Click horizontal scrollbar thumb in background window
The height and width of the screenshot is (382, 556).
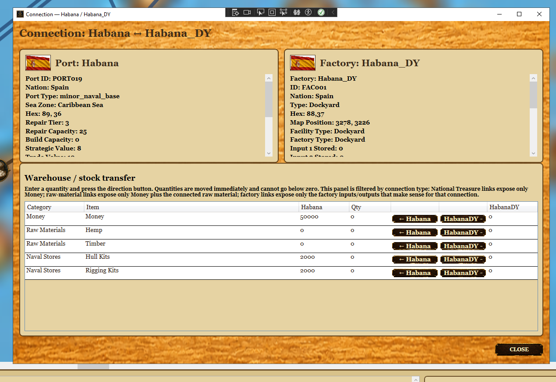pos(93,367)
